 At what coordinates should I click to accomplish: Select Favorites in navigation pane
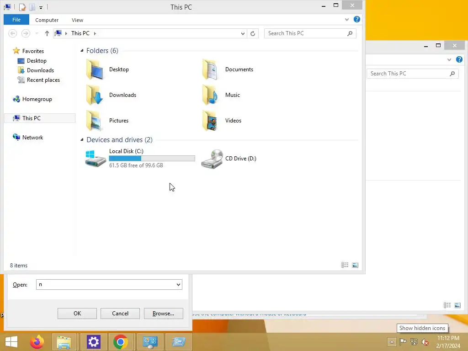[33, 51]
